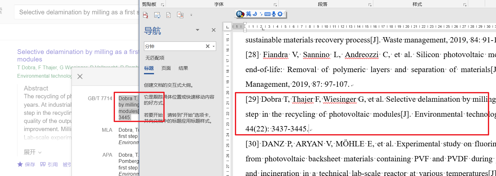
Task: Close the navigation pane
Action: click(214, 30)
